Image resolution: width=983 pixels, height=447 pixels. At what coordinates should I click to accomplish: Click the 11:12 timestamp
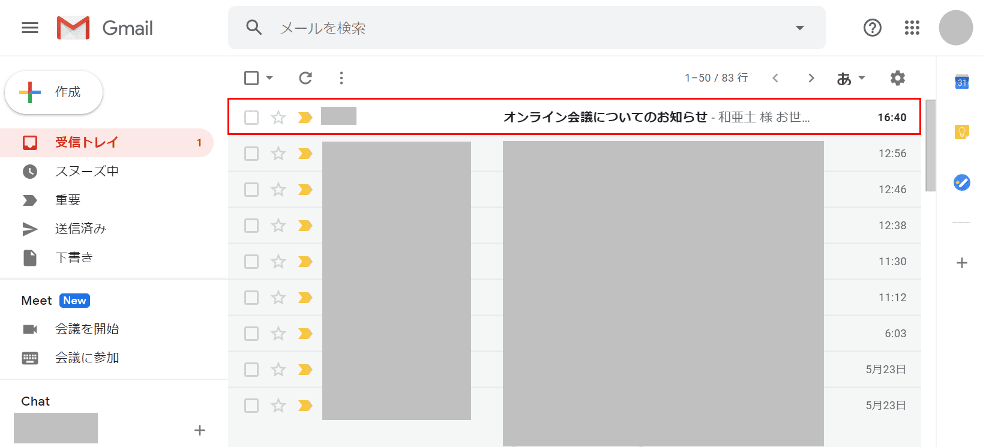coord(892,298)
